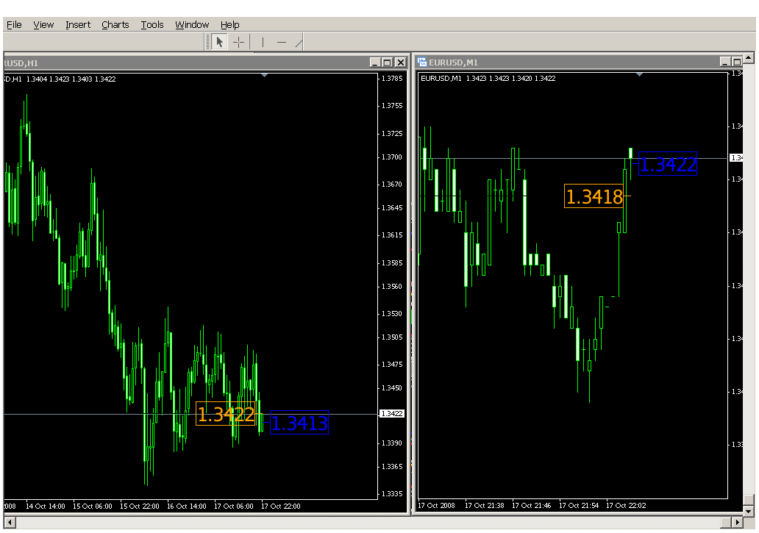Select the blue 1.3413 label in H1 chart

coord(299,423)
